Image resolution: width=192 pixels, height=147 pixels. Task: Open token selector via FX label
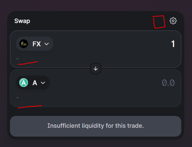click(37, 44)
